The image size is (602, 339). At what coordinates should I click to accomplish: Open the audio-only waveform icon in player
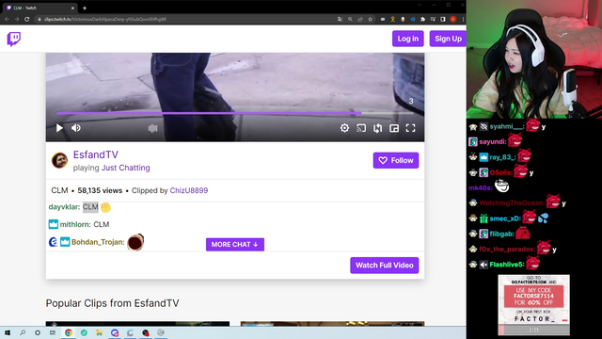[152, 128]
